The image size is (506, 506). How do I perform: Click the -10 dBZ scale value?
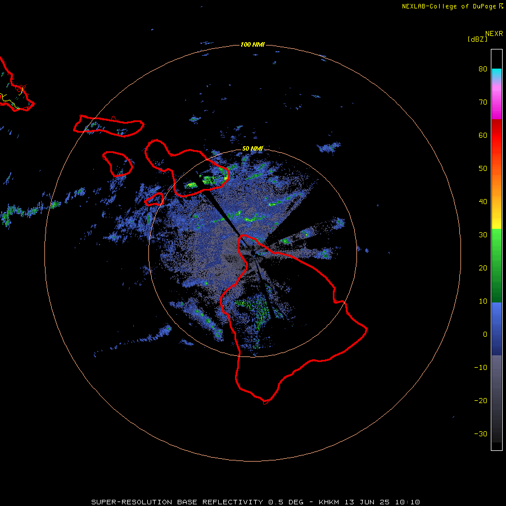pyautogui.click(x=481, y=368)
